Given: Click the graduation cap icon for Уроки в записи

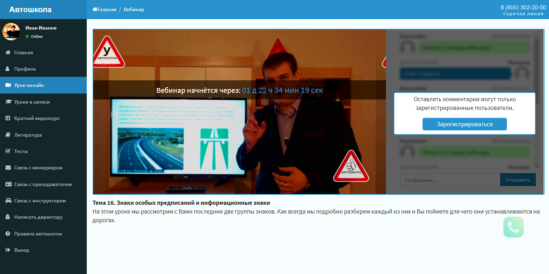Looking at the screenshot, I should tap(8, 102).
